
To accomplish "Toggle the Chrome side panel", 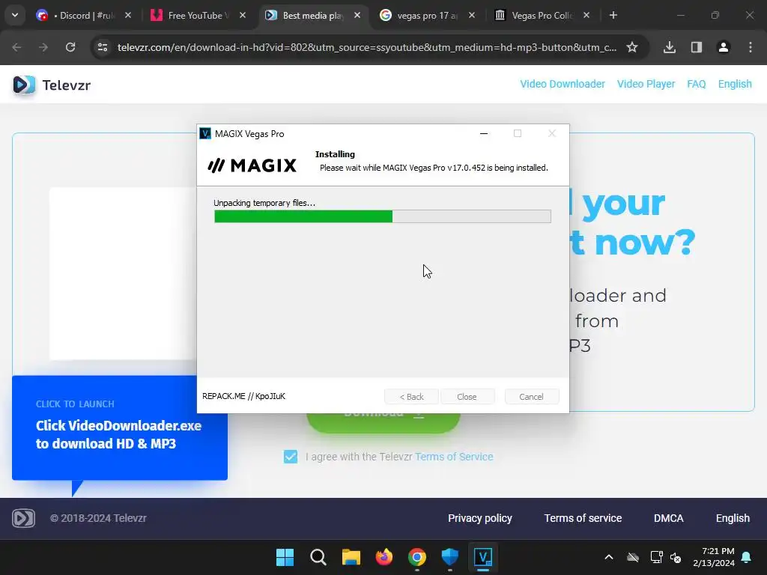I will pyautogui.click(x=697, y=47).
